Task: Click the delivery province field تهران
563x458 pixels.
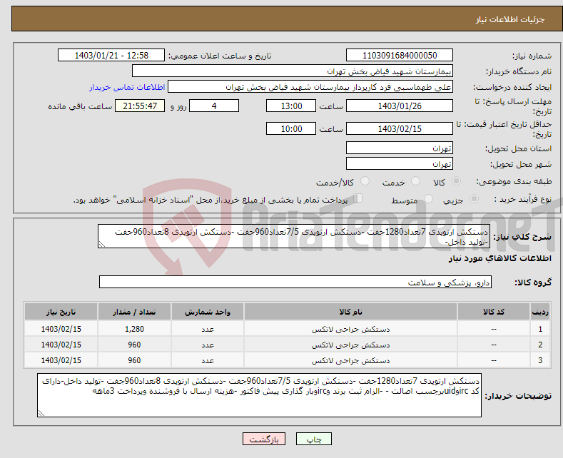Action: click(400, 148)
